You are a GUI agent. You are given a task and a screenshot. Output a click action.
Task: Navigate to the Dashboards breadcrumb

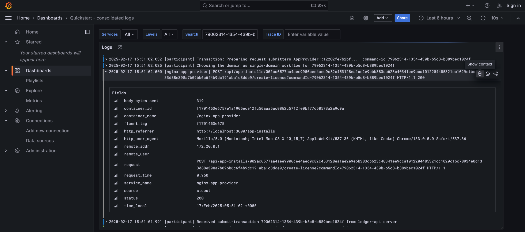(50, 18)
